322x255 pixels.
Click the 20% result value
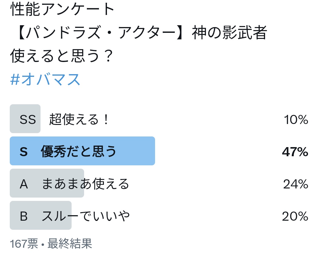tap(295, 216)
